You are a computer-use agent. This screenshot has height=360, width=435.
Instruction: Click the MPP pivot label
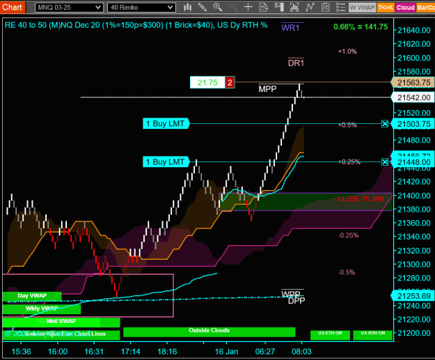click(x=267, y=89)
